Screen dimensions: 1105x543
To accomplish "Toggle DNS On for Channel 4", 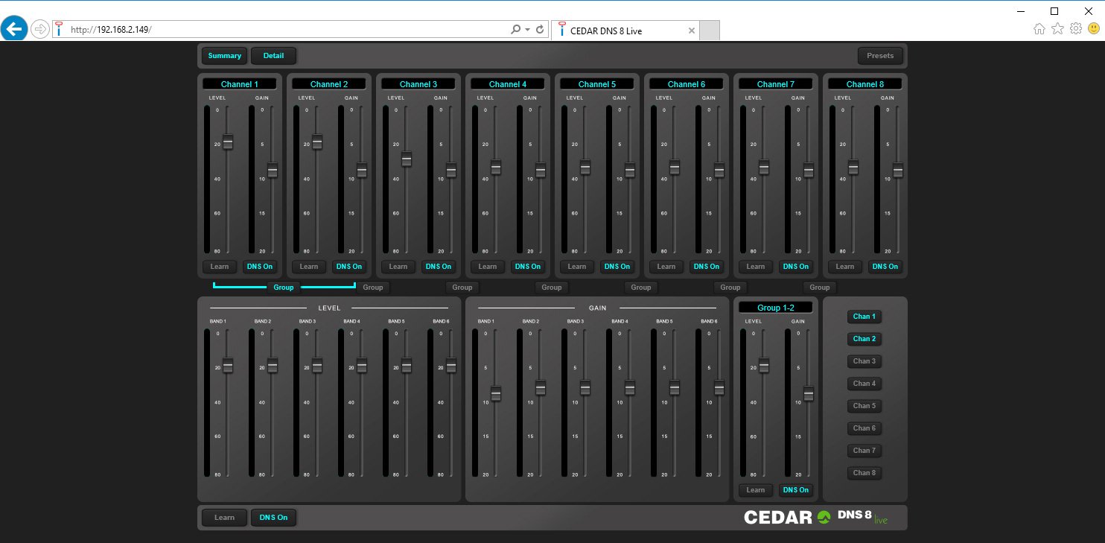I will coord(527,267).
